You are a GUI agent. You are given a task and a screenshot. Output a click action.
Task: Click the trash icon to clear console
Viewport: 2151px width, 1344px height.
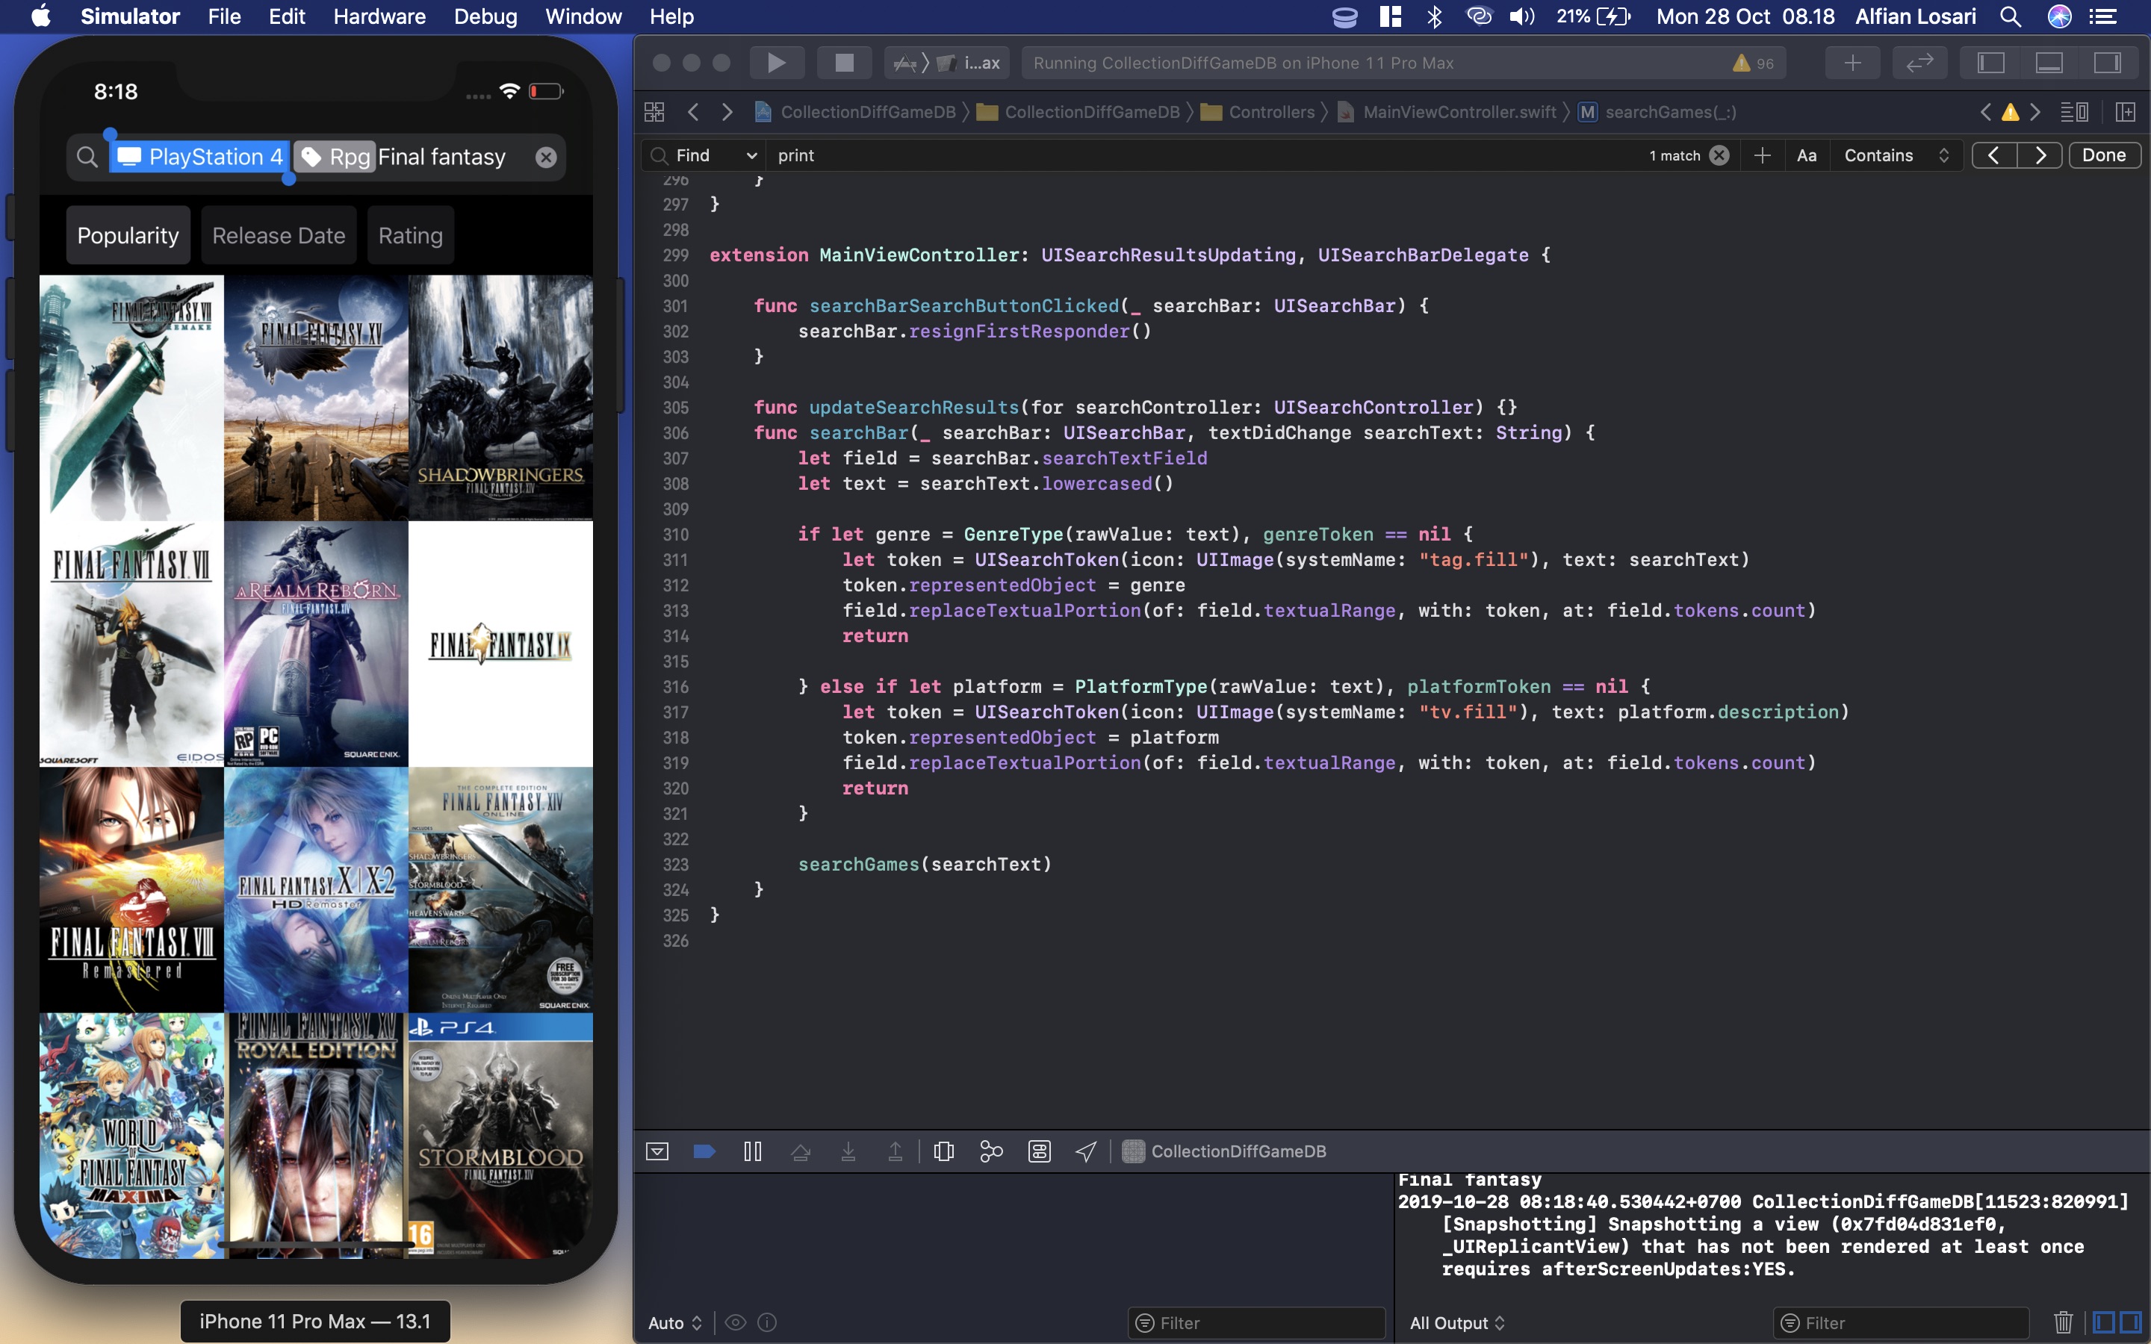(2063, 1322)
